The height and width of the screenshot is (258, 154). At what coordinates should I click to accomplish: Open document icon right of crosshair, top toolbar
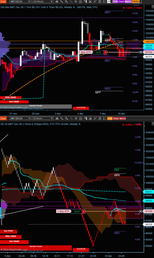tap(81, 2)
